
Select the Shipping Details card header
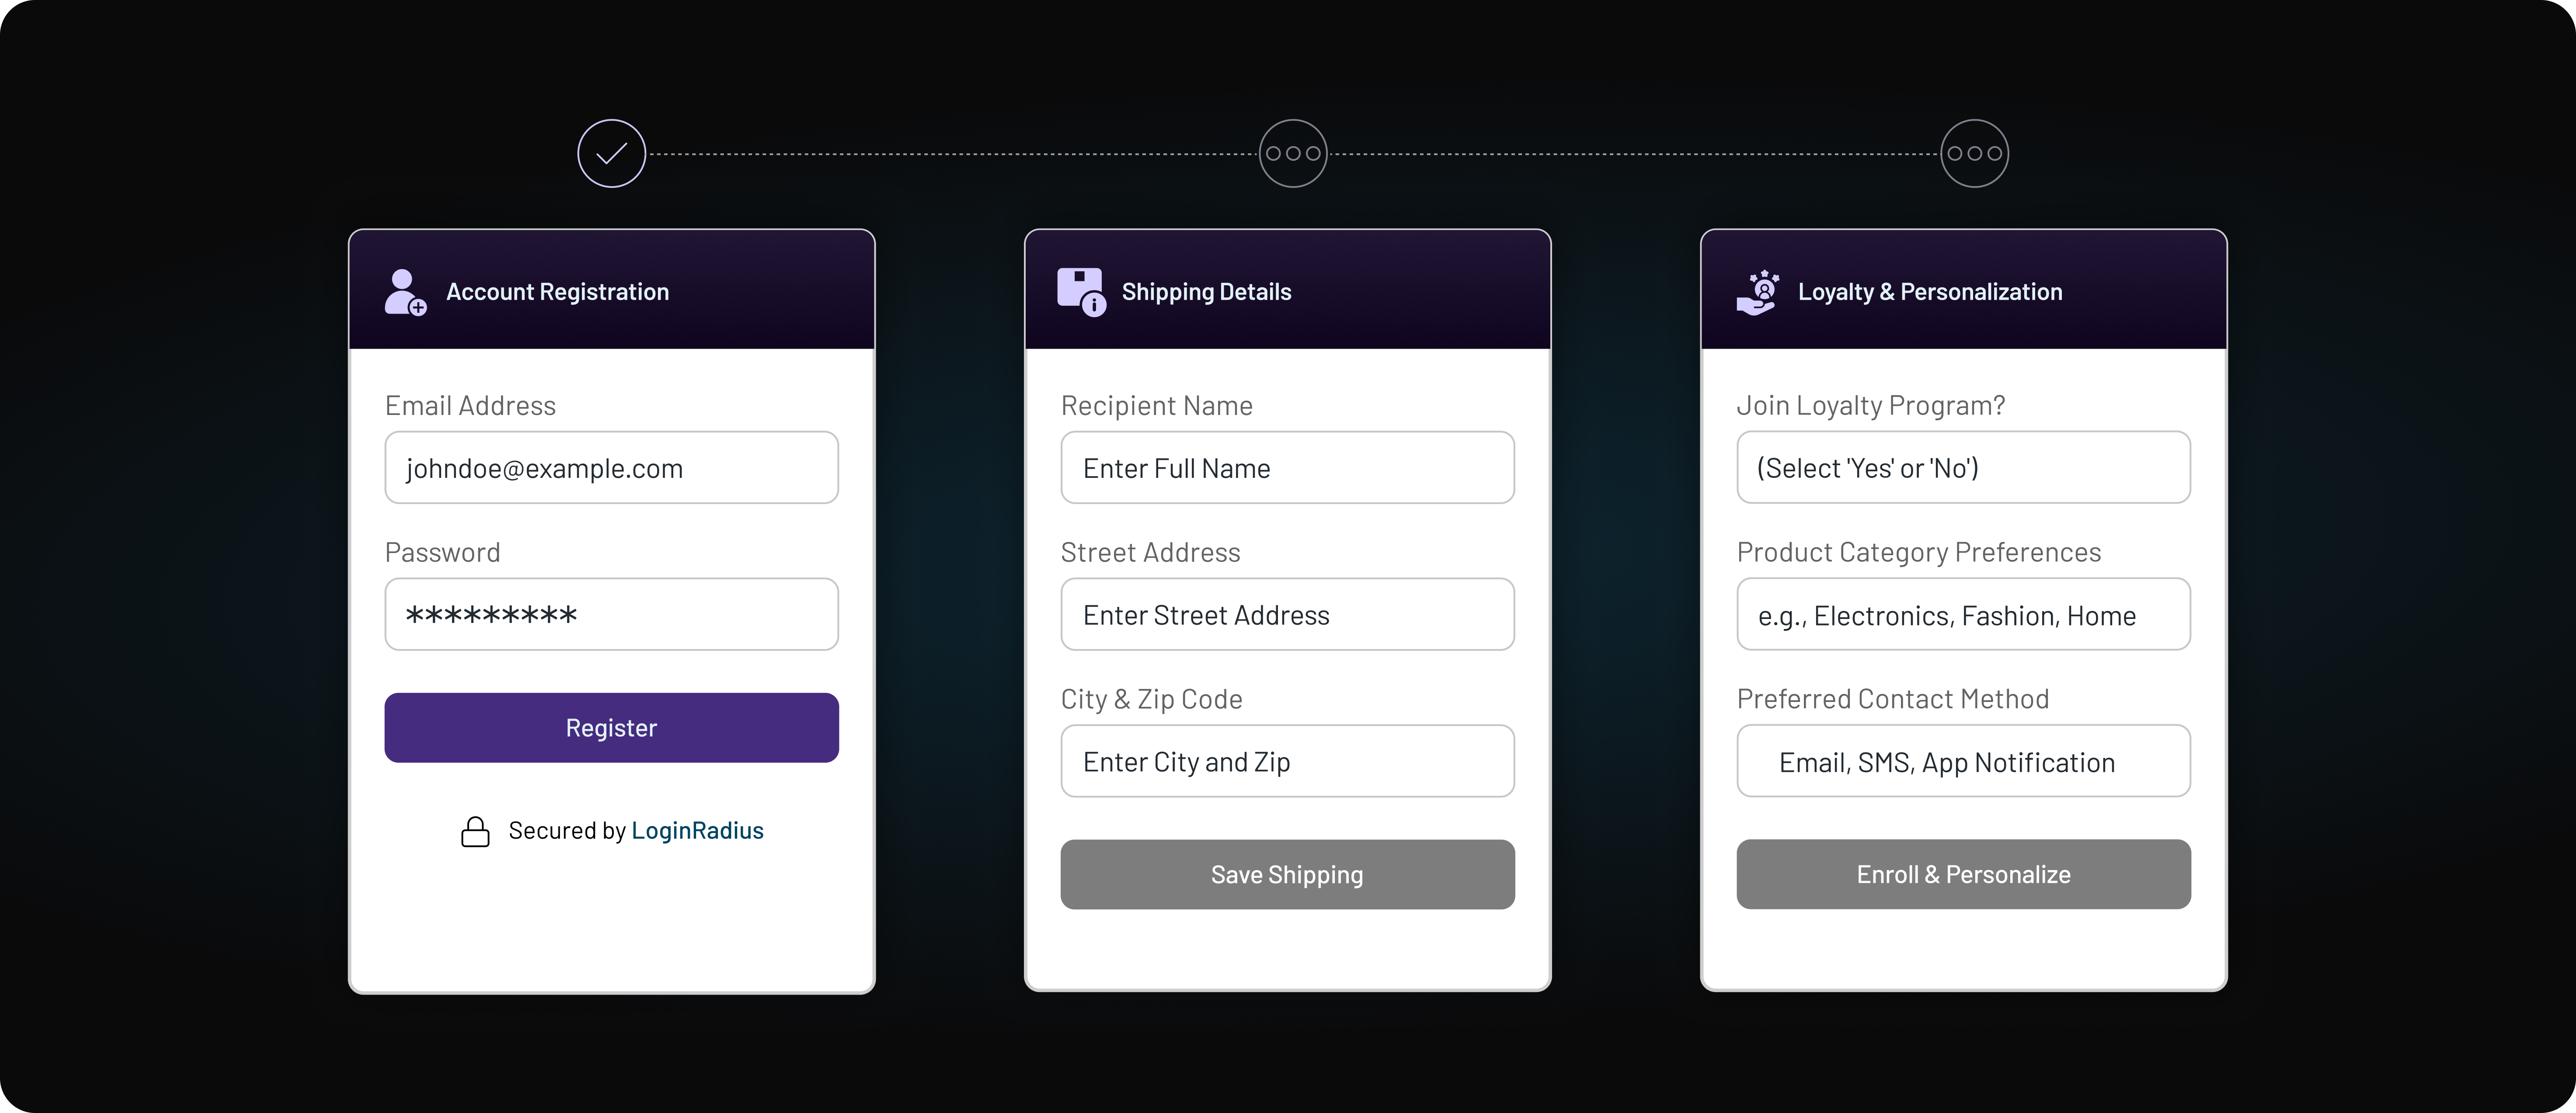[1287, 290]
